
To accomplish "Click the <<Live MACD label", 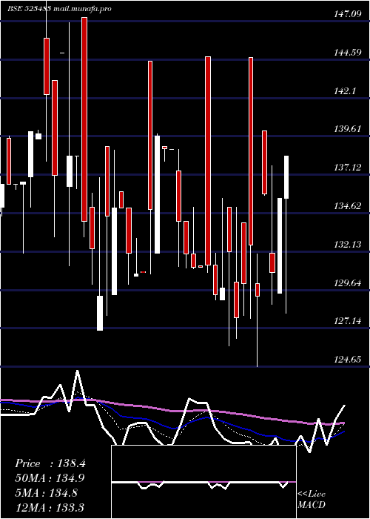I will click(x=312, y=500).
